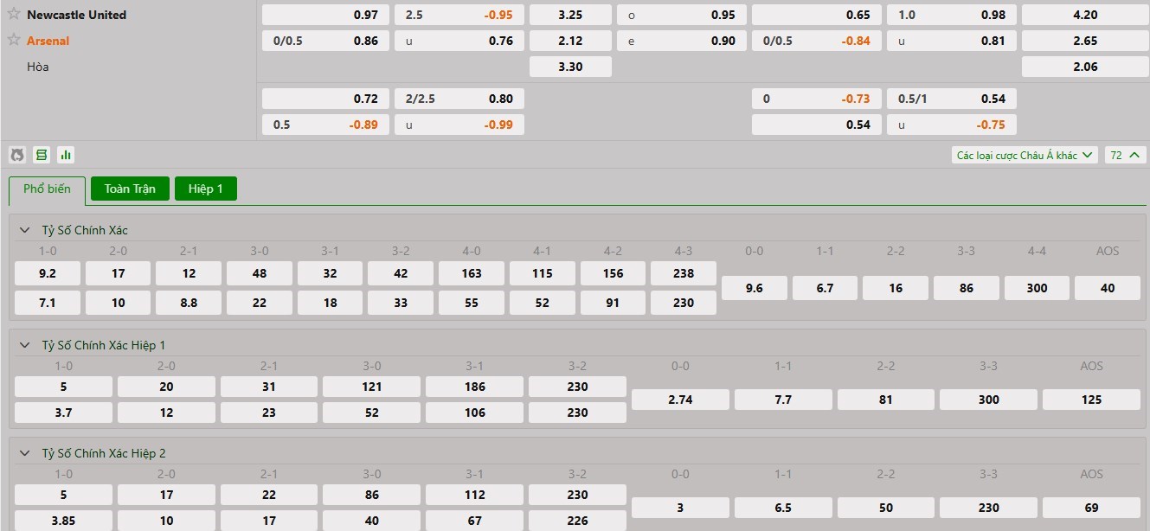Favorite Newcastle United with the star icon
This screenshot has height=531, width=1150.
coord(14,14)
